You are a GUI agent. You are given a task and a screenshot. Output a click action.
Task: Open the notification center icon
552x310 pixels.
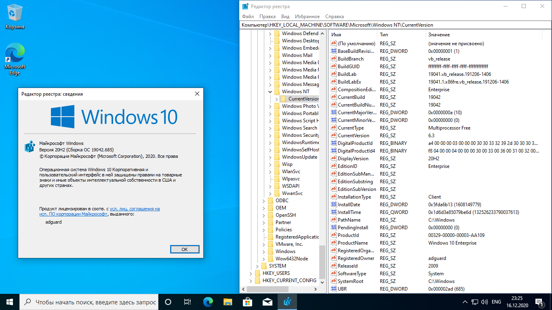[539, 302]
